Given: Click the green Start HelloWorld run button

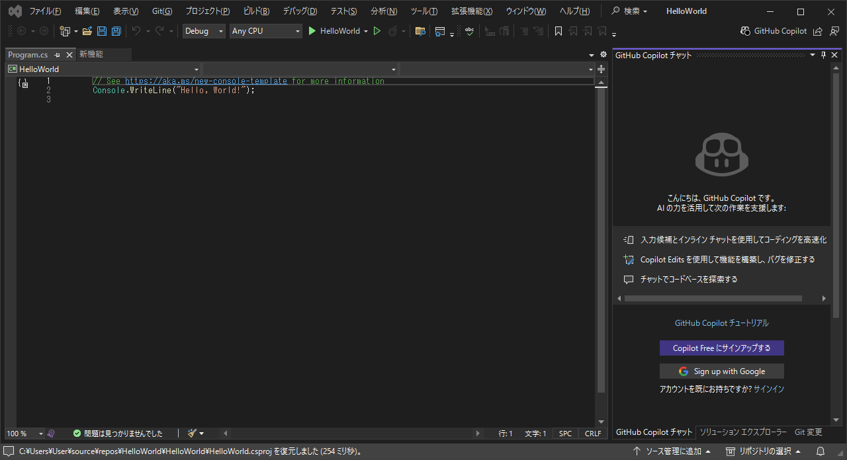Looking at the screenshot, I should click(312, 31).
